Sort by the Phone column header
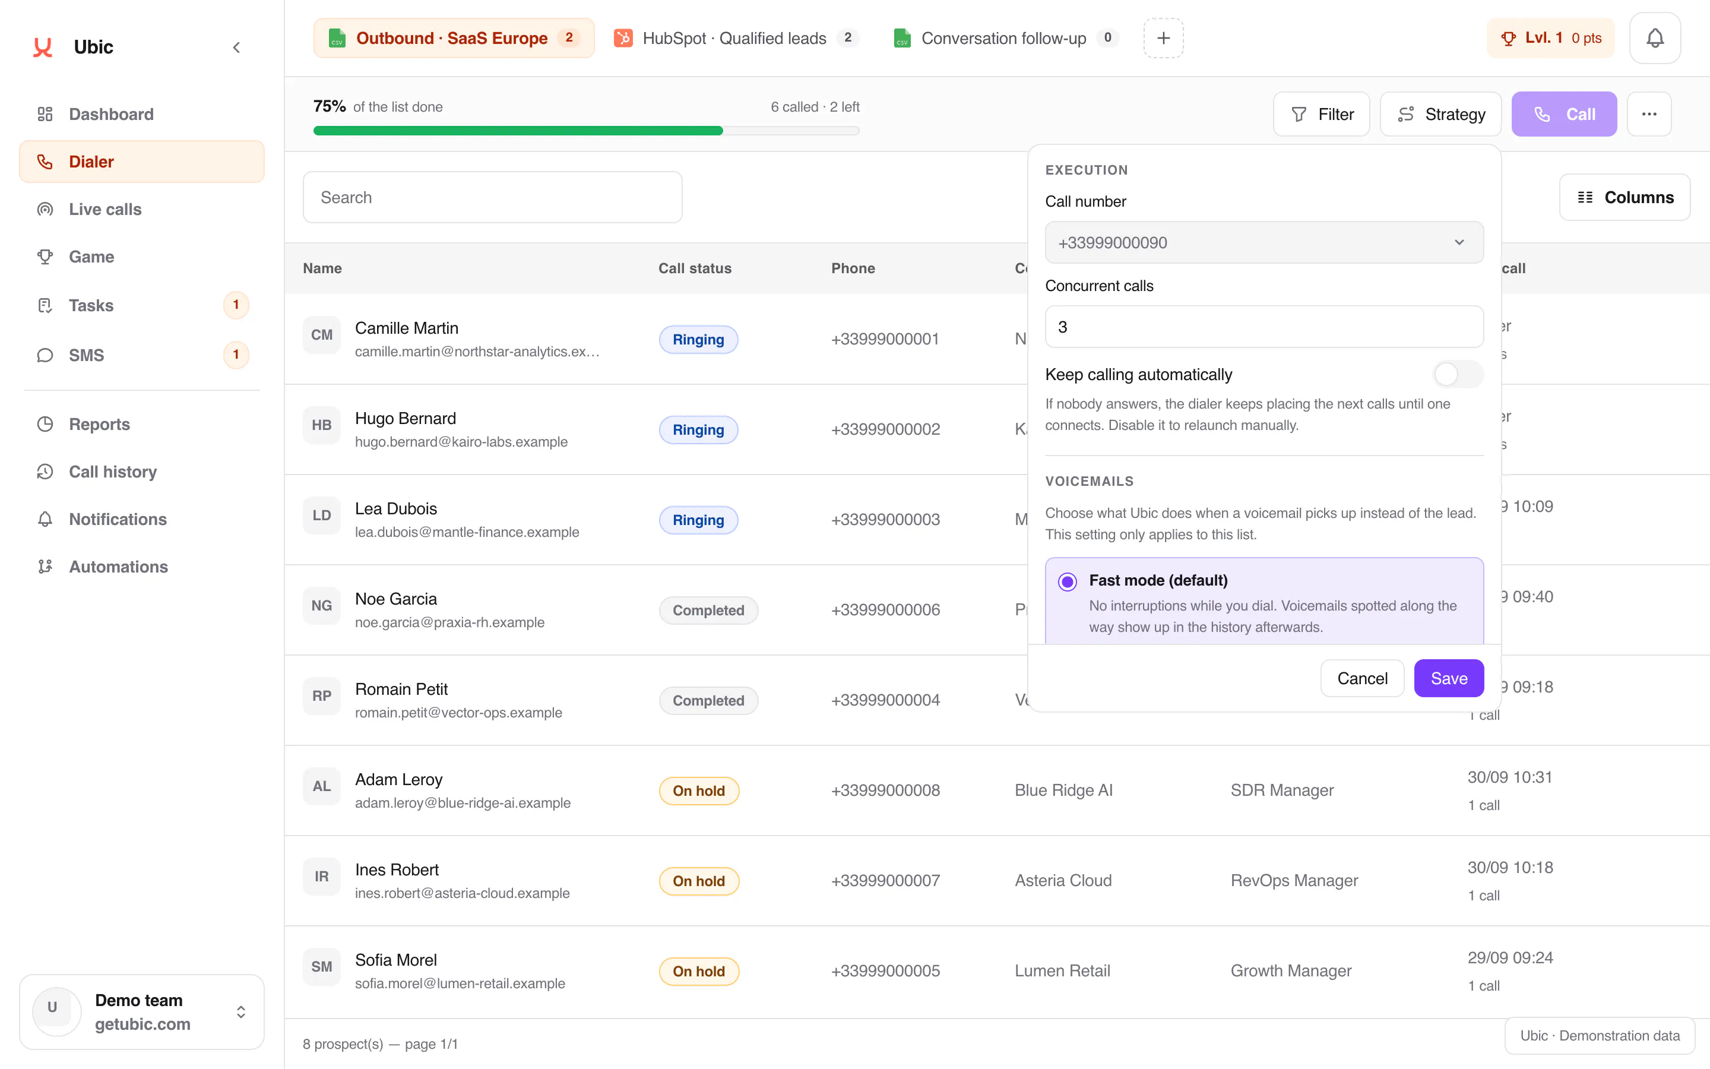1710x1069 pixels. click(x=853, y=268)
